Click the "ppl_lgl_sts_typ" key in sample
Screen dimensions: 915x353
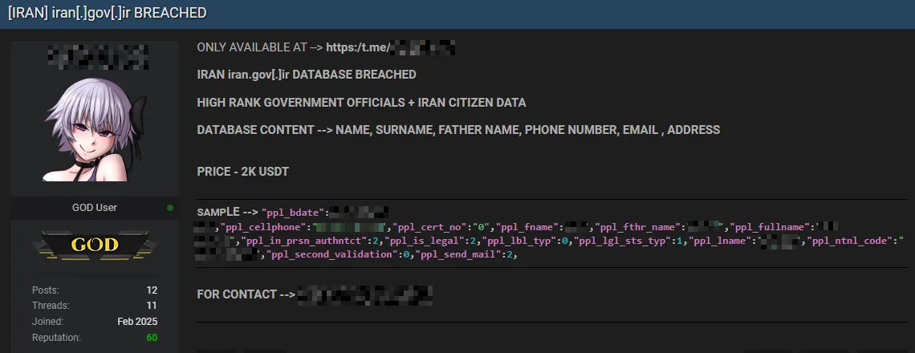pyautogui.click(x=624, y=241)
